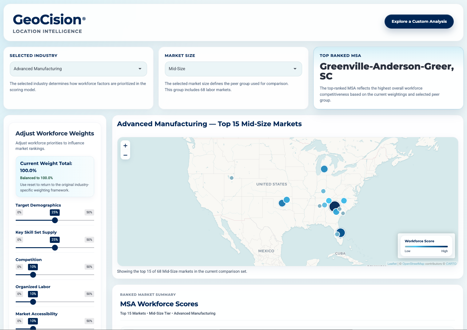Click the Workforce Score legend gradient bar
Viewport: 467px width, 330px height.
point(426,247)
